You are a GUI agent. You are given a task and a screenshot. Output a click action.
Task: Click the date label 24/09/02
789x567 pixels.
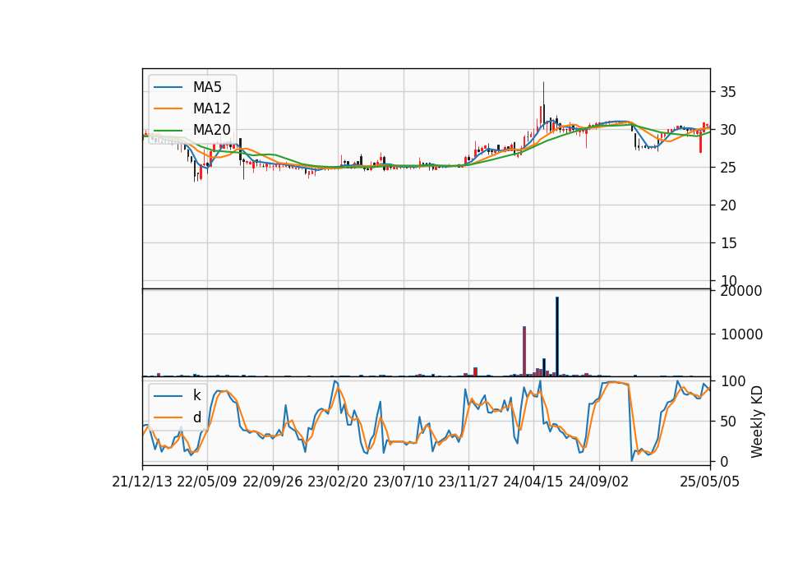[599, 482]
